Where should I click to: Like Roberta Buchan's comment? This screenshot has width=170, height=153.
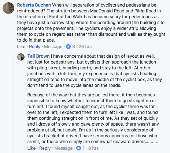(x=21, y=47)
